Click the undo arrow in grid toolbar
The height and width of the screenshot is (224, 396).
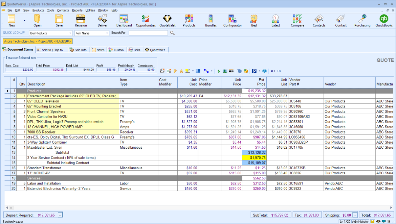(x=273, y=71)
